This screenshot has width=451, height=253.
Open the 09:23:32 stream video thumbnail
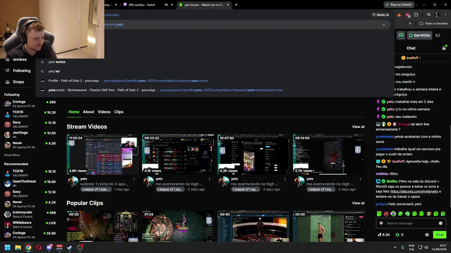tap(178, 154)
